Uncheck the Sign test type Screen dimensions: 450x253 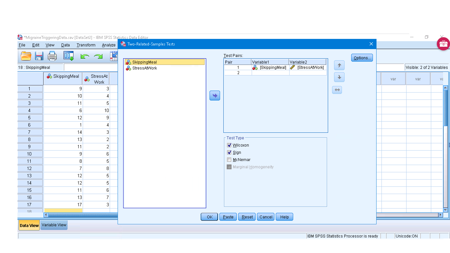[x=229, y=153]
